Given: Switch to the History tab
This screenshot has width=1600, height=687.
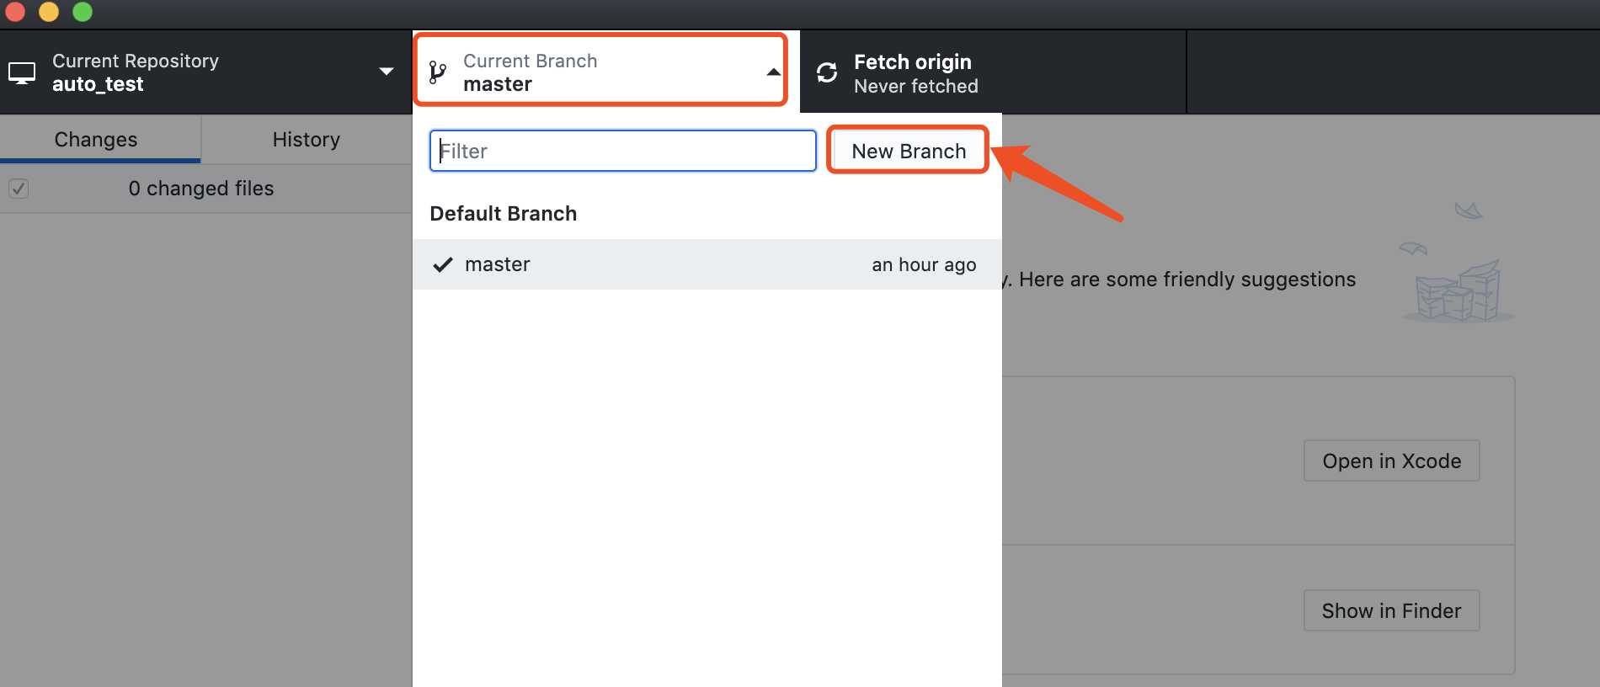Looking at the screenshot, I should [x=307, y=140].
